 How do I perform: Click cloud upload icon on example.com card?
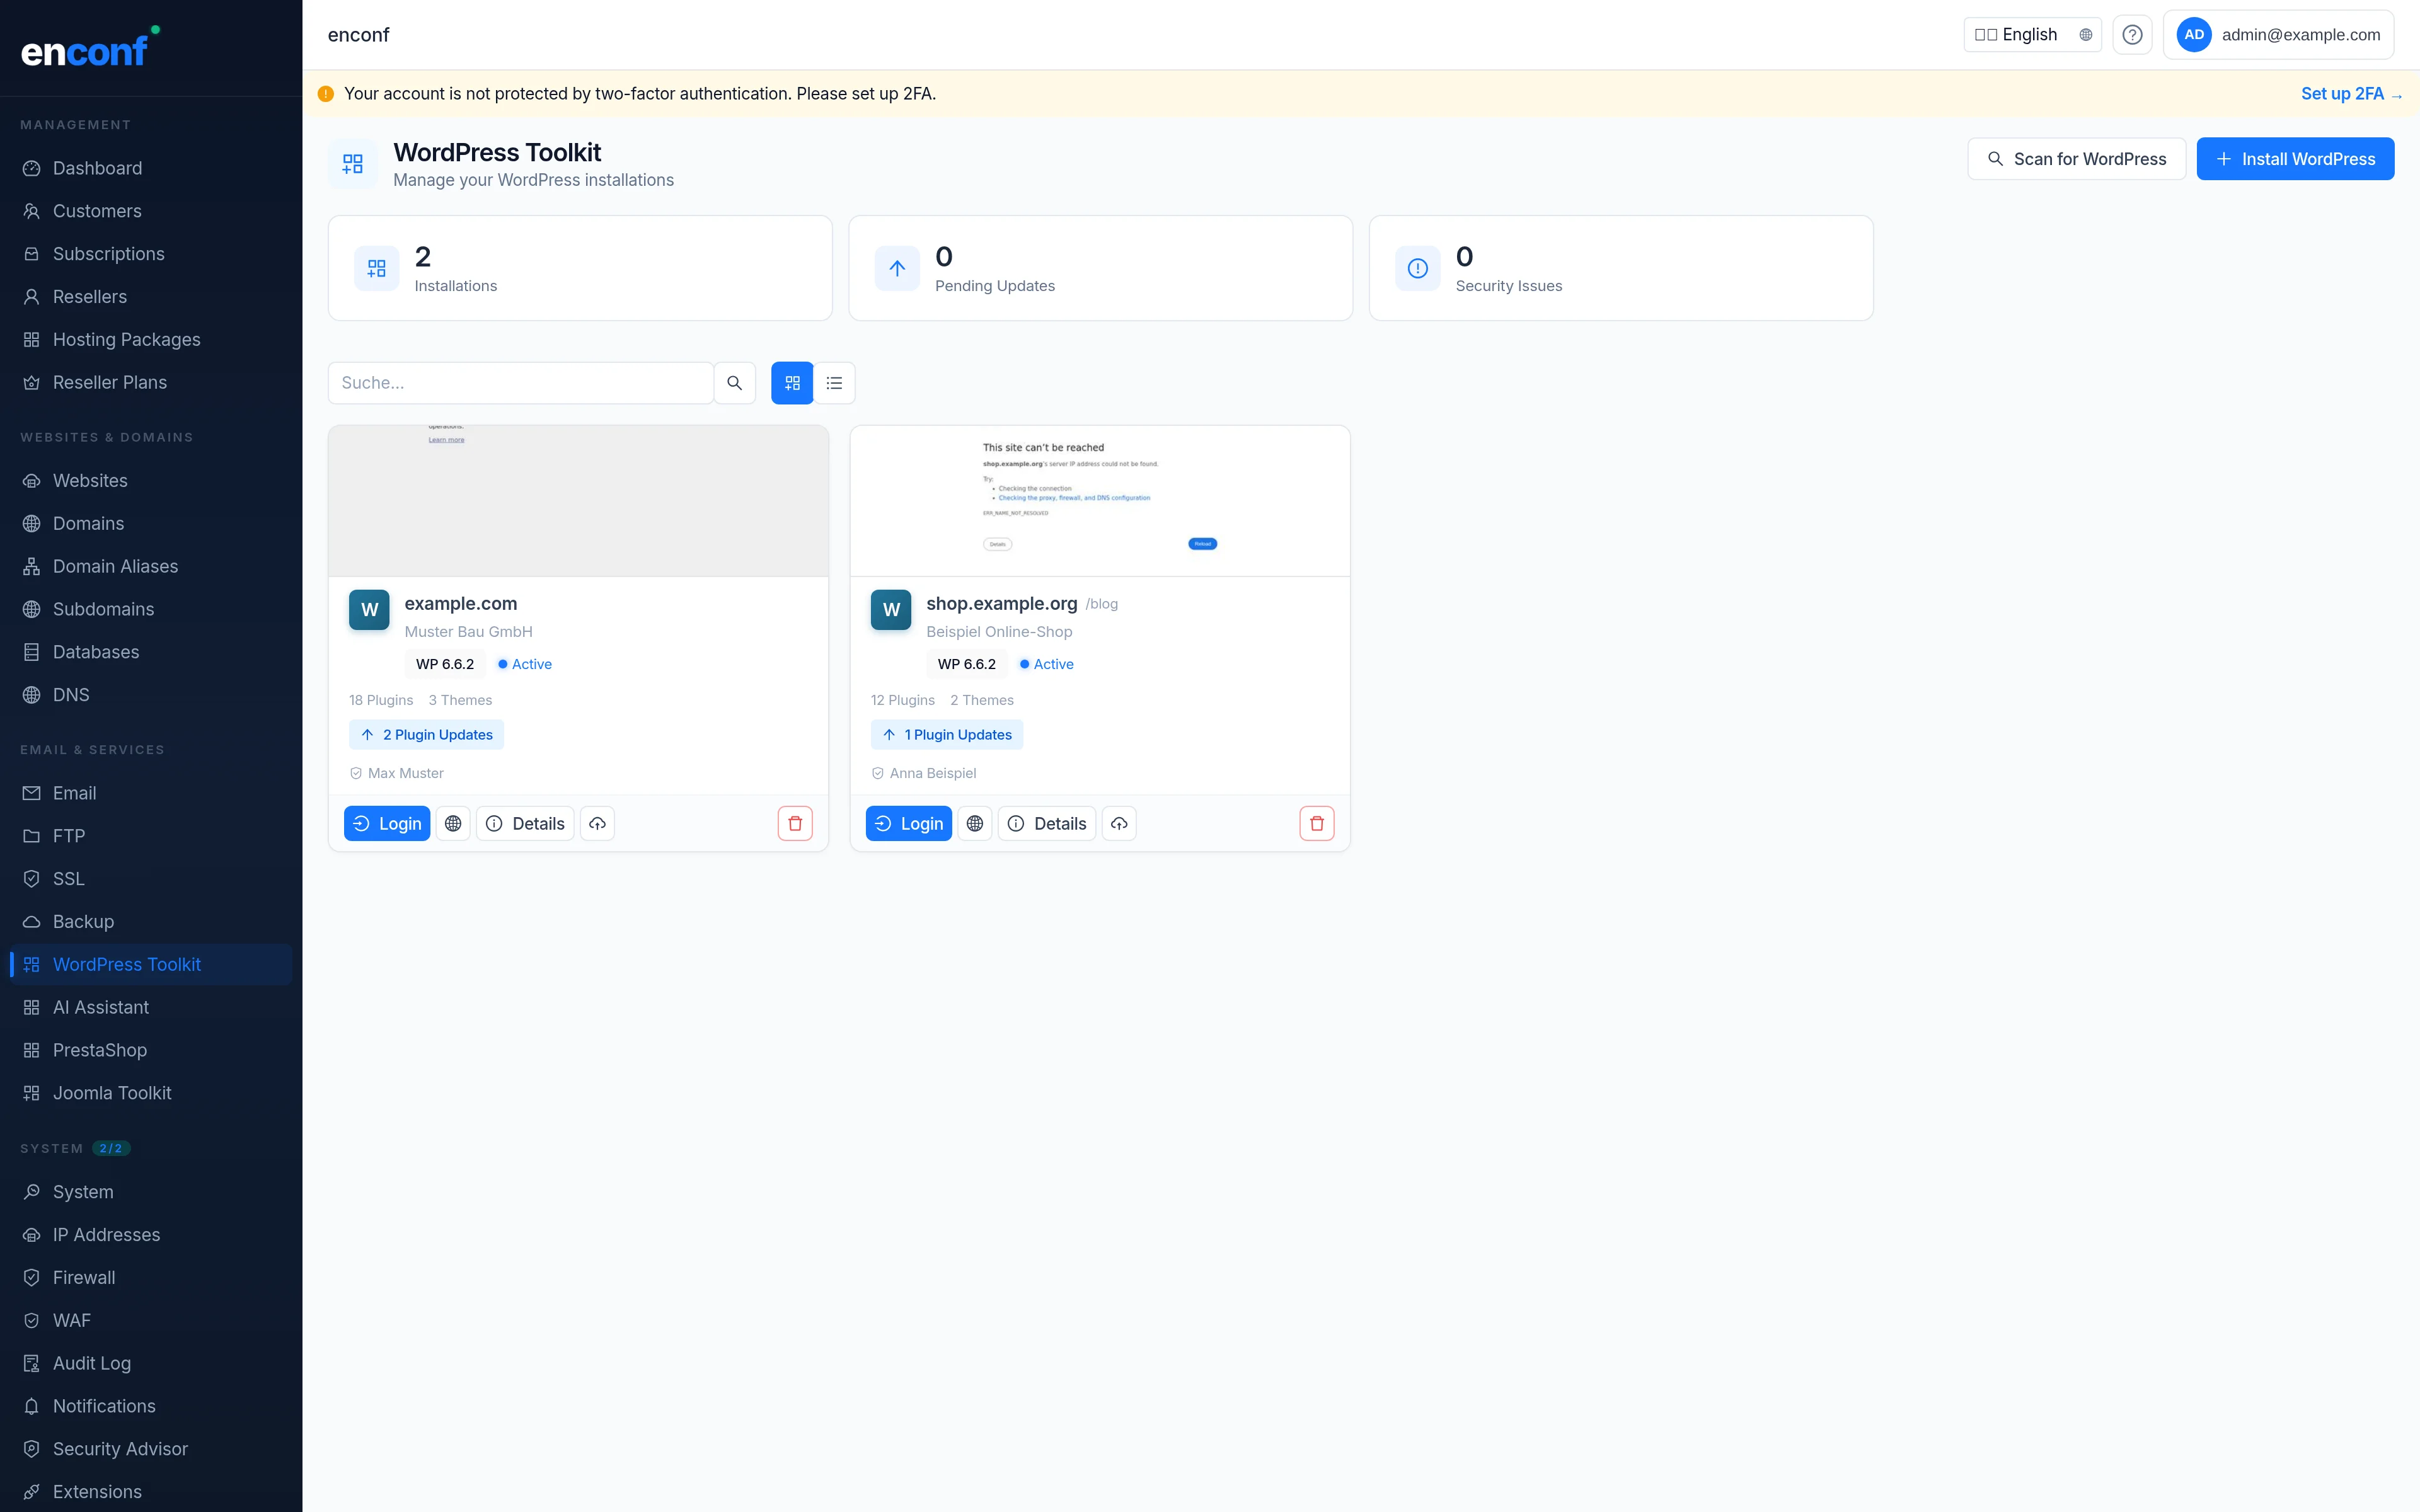(x=597, y=824)
